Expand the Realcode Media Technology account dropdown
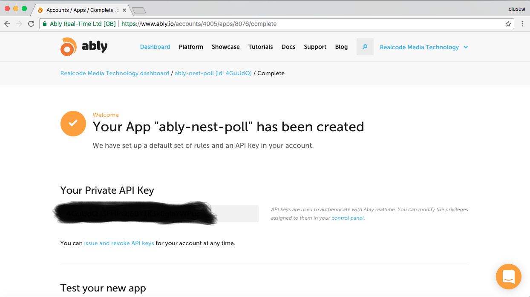The width and height of the screenshot is (530, 297). click(x=424, y=47)
